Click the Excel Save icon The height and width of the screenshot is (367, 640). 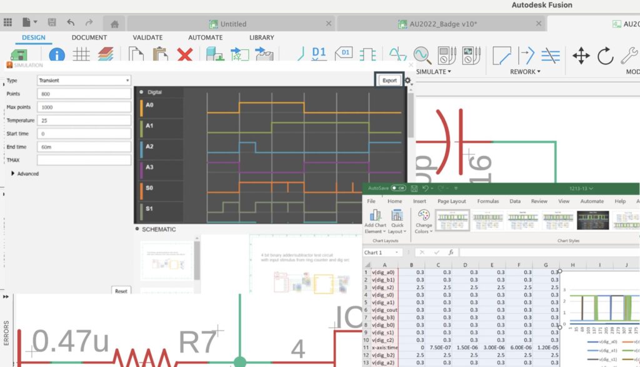tap(414, 188)
